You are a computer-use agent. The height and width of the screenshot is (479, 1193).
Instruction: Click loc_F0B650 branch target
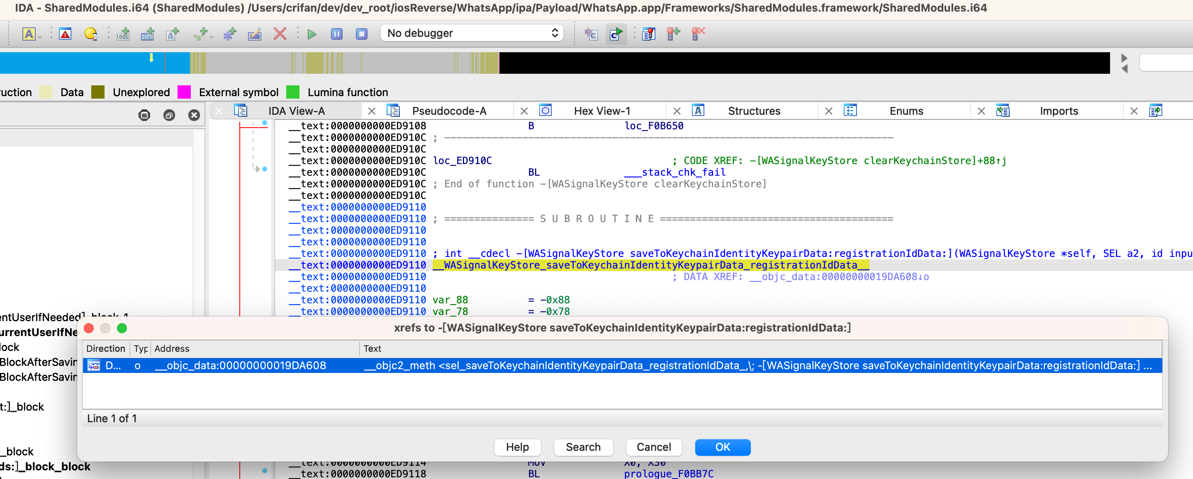pos(653,126)
